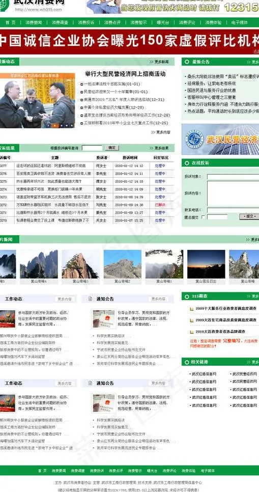Viewport: 259px width, 492px height.
Task: Open 曝光台 in the top navigation bar
Action: coord(163,22)
